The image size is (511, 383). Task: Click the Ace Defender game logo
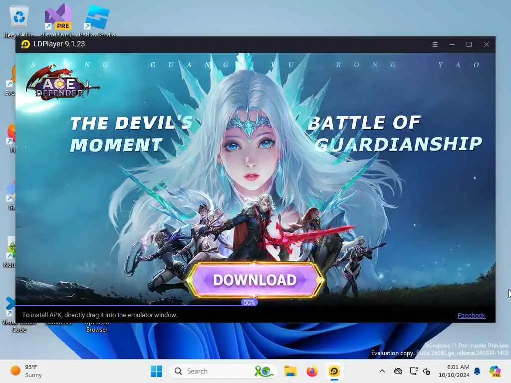tap(62, 83)
